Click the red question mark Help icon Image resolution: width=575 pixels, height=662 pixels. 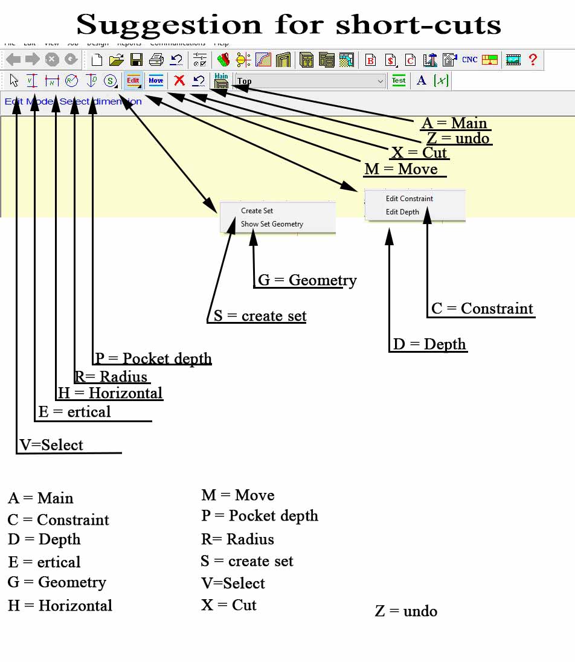(x=533, y=60)
